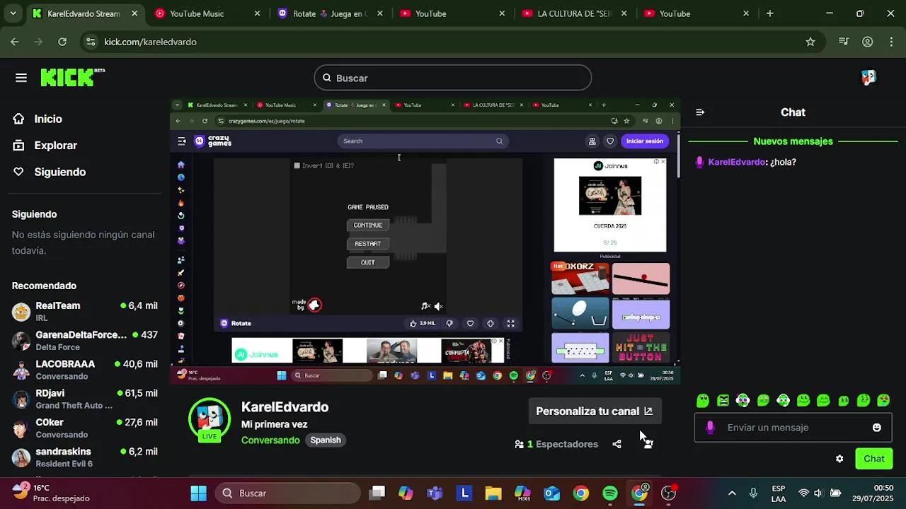Open recommended channel LACOBRAAA

[85, 370]
